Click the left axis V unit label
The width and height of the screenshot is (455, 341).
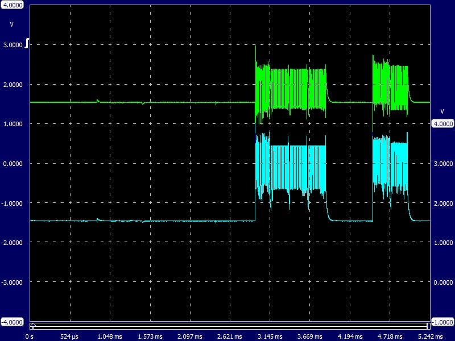pyautogui.click(x=11, y=24)
